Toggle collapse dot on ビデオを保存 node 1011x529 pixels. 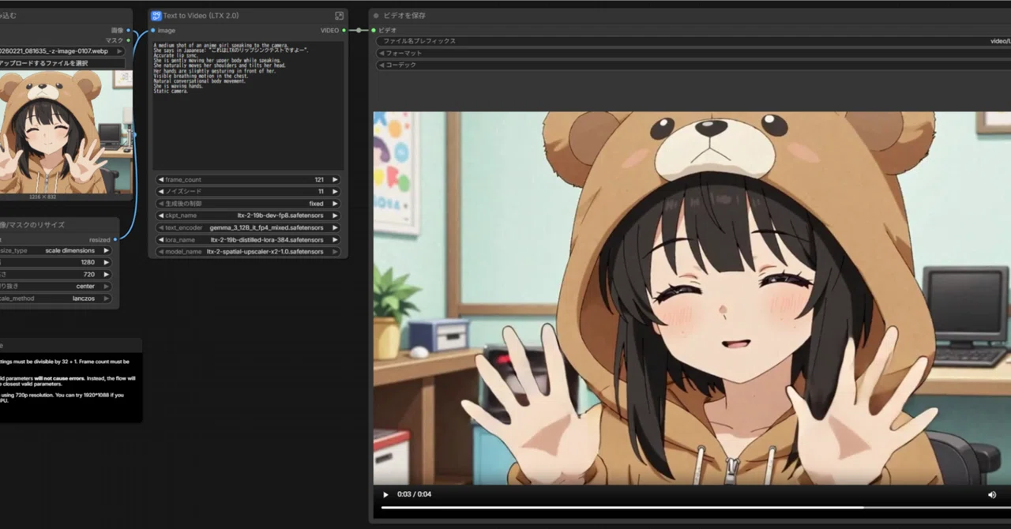coord(376,16)
